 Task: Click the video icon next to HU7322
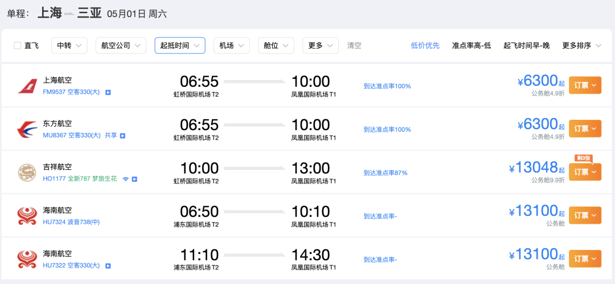pyautogui.click(x=108, y=266)
